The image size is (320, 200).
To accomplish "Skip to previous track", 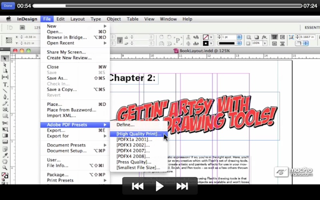I will [x=138, y=186].
